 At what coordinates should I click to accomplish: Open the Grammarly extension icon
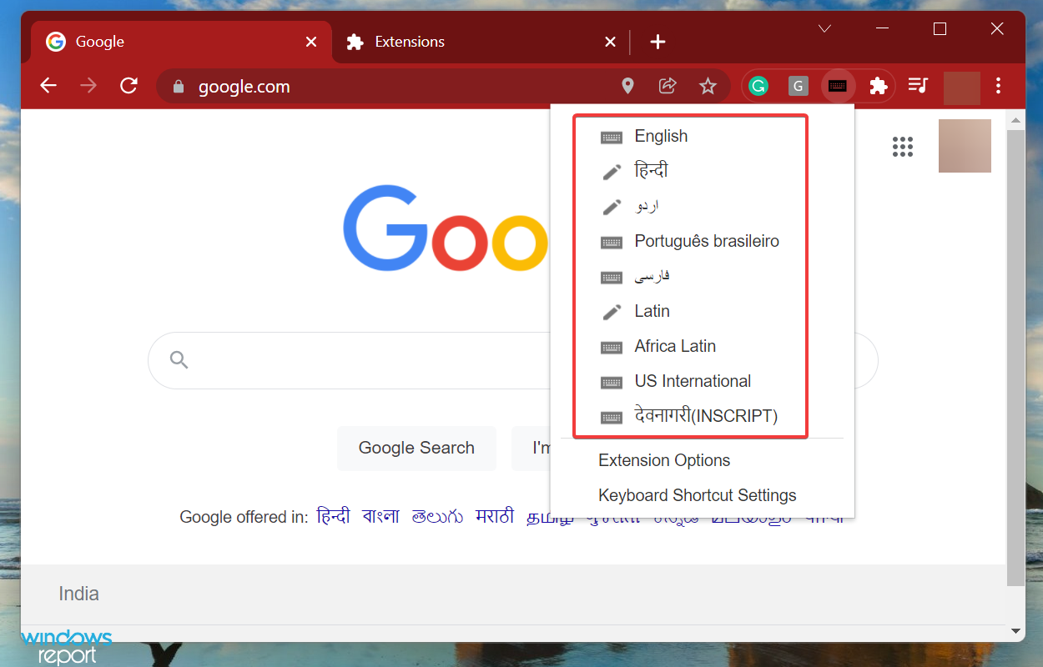[758, 86]
